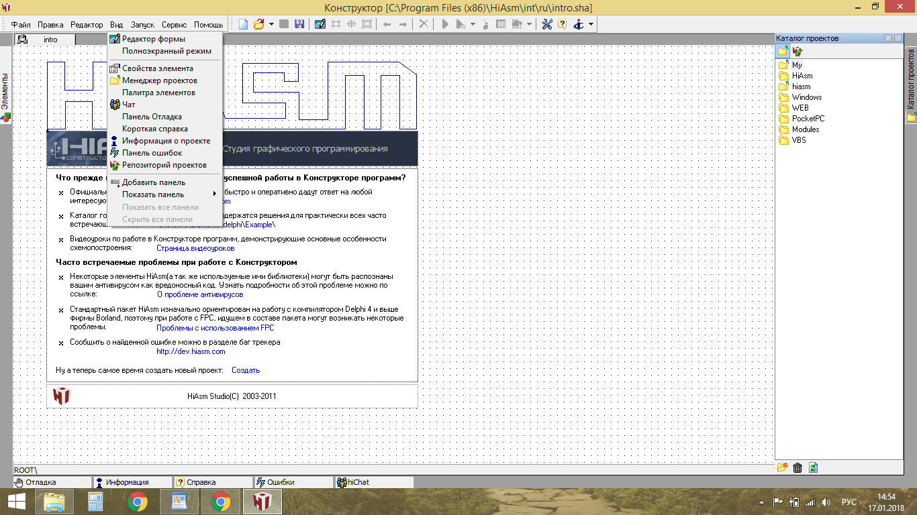Screen dimensions: 917x515
Task: Click the toolbar forward arrow
Action: tap(403, 24)
